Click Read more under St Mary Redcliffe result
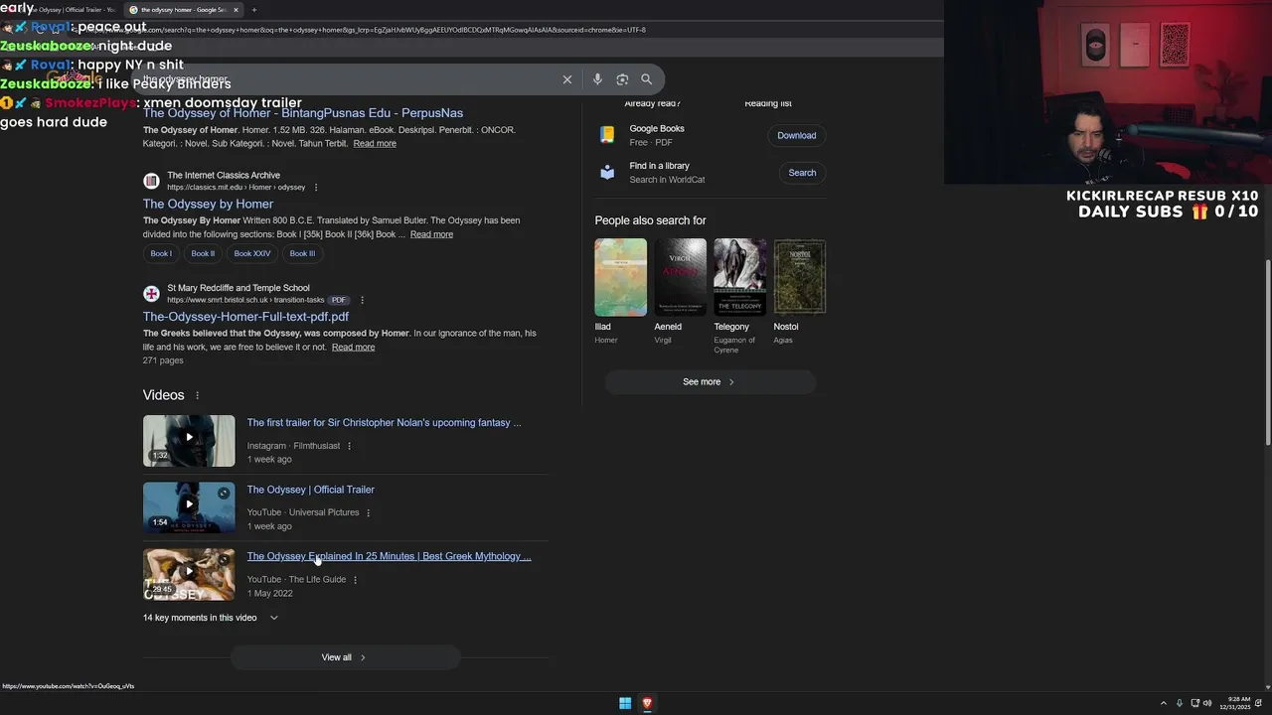Image resolution: width=1272 pixels, height=715 pixels. click(x=353, y=348)
